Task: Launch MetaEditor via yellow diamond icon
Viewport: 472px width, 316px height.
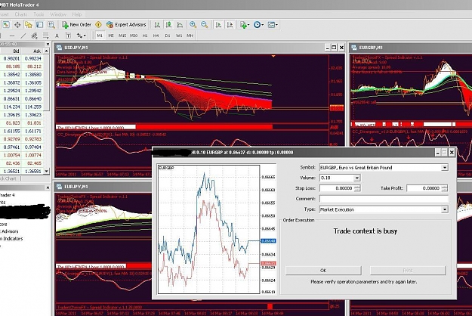Action: click(x=98, y=25)
